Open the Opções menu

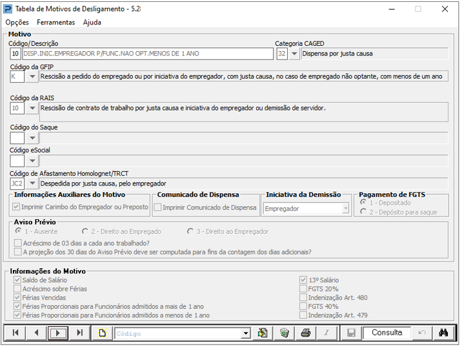(x=17, y=23)
